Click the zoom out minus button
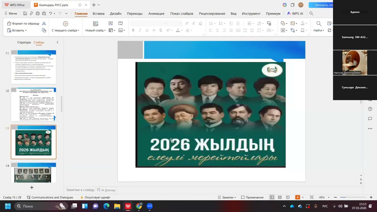This screenshot has height=212, width=377. point(335,197)
